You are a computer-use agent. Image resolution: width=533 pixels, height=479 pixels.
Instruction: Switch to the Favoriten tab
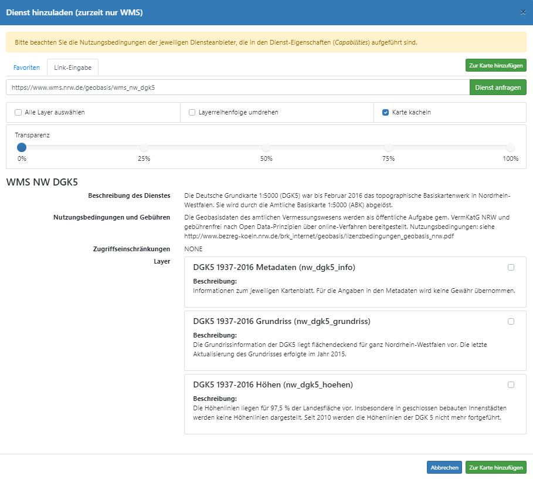click(26, 68)
